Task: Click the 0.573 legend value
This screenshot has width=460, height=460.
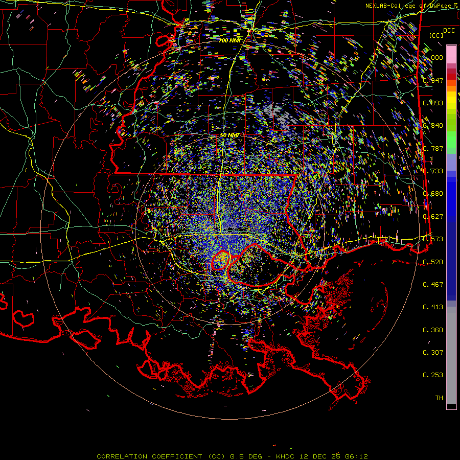Action: [x=433, y=239]
